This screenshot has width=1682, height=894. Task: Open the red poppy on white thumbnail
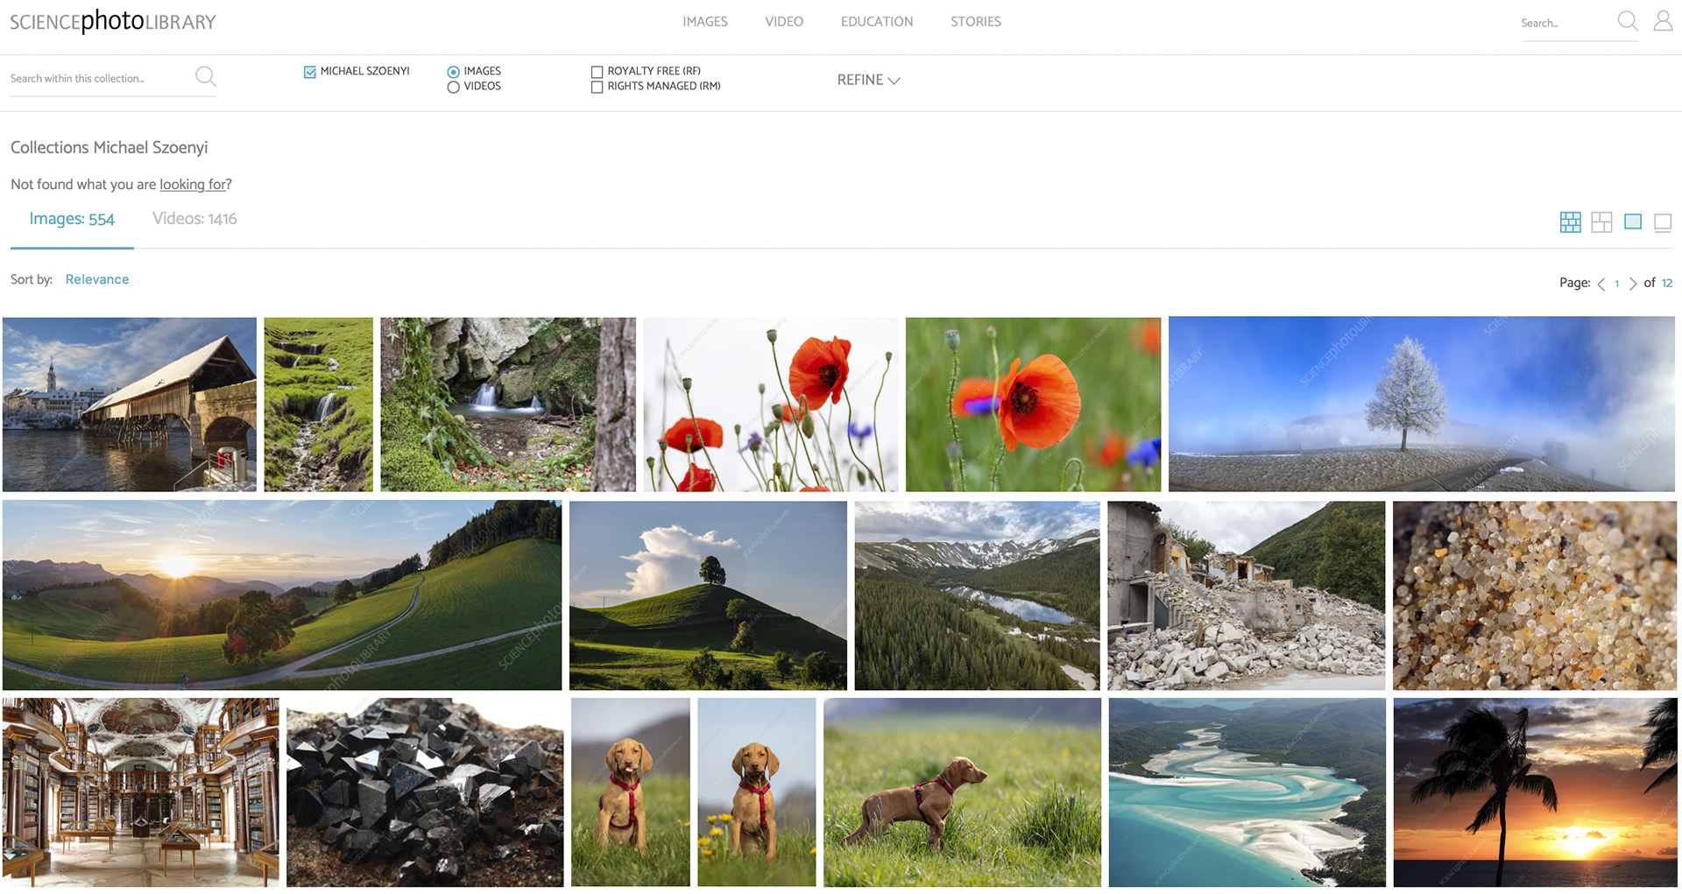[770, 404]
